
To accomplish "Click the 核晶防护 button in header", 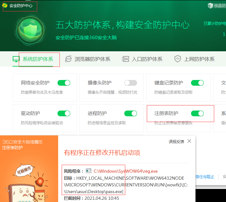I will click(x=217, y=6).
